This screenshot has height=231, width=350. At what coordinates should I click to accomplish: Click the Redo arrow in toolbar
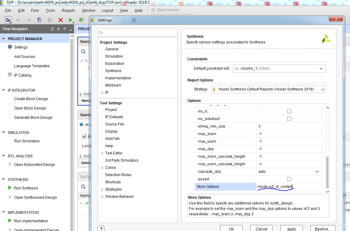(x=29, y=20)
